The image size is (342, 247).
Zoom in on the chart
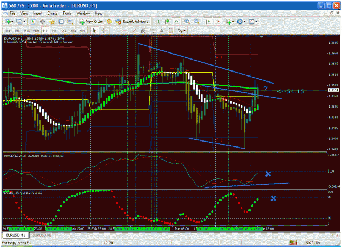tap(187, 21)
